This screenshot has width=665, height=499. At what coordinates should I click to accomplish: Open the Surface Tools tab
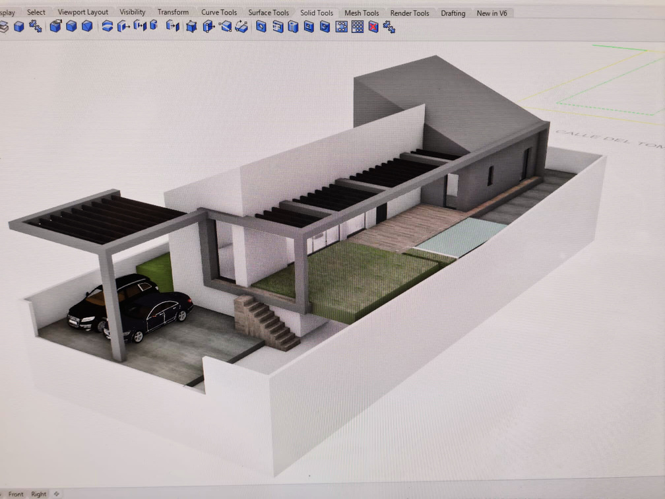[x=269, y=13]
